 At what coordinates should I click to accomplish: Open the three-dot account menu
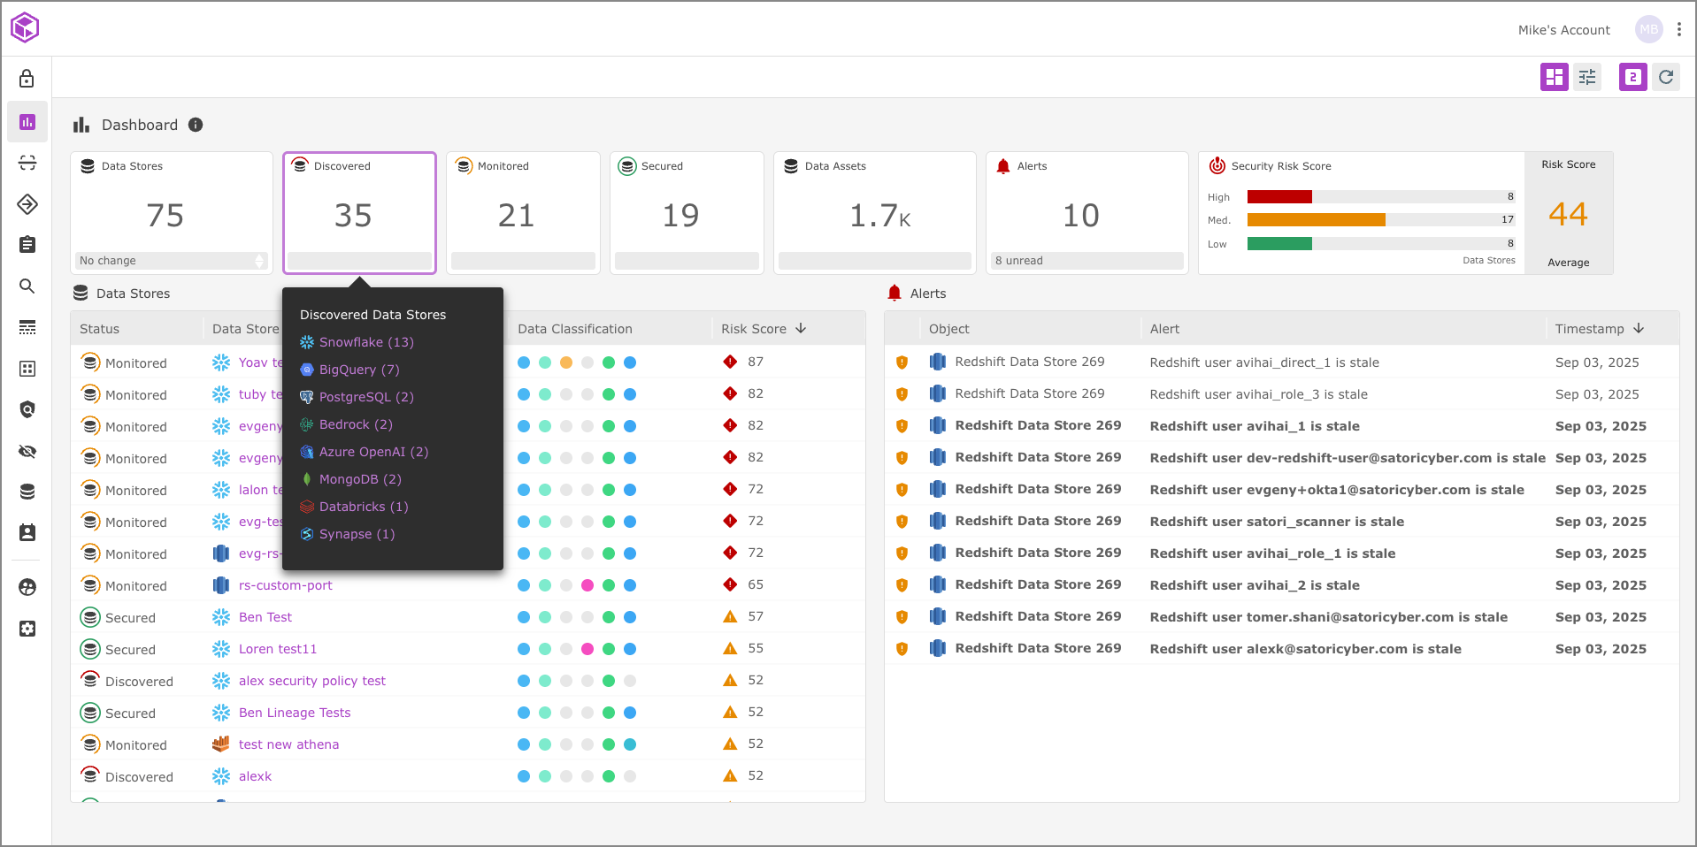1678,29
